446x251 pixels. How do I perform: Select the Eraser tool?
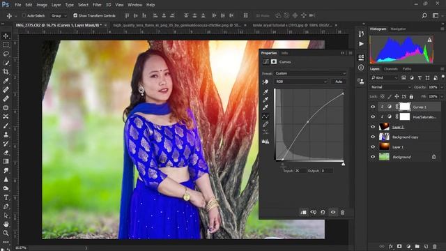click(x=6, y=153)
